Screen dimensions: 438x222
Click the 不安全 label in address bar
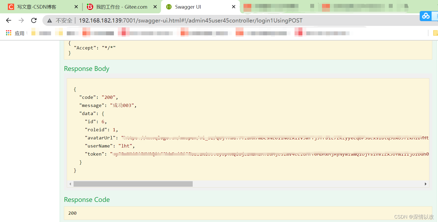coord(64,21)
